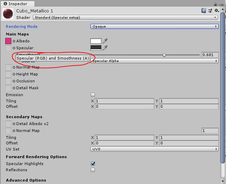
Task: Click the empty Height Map texture slot
Action: tap(8, 74)
